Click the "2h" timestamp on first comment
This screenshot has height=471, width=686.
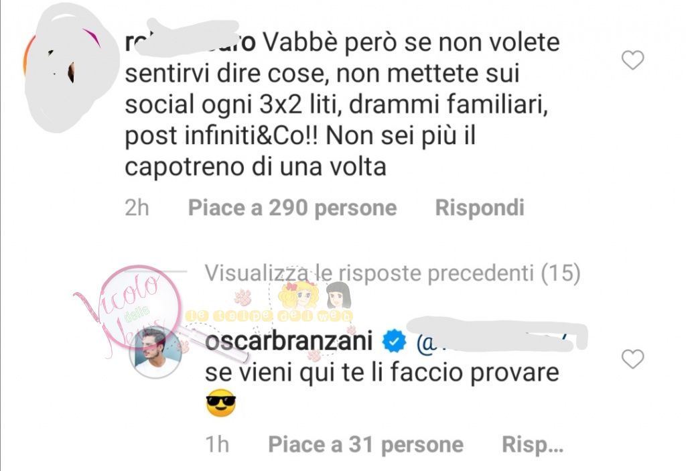[x=137, y=208]
